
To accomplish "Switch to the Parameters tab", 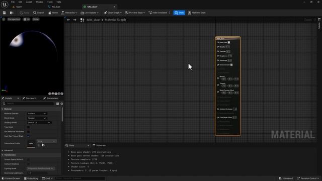I will pyautogui.click(x=51, y=99).
